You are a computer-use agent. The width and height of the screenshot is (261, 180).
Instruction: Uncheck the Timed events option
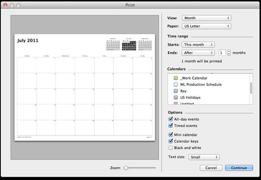point(170,126)
